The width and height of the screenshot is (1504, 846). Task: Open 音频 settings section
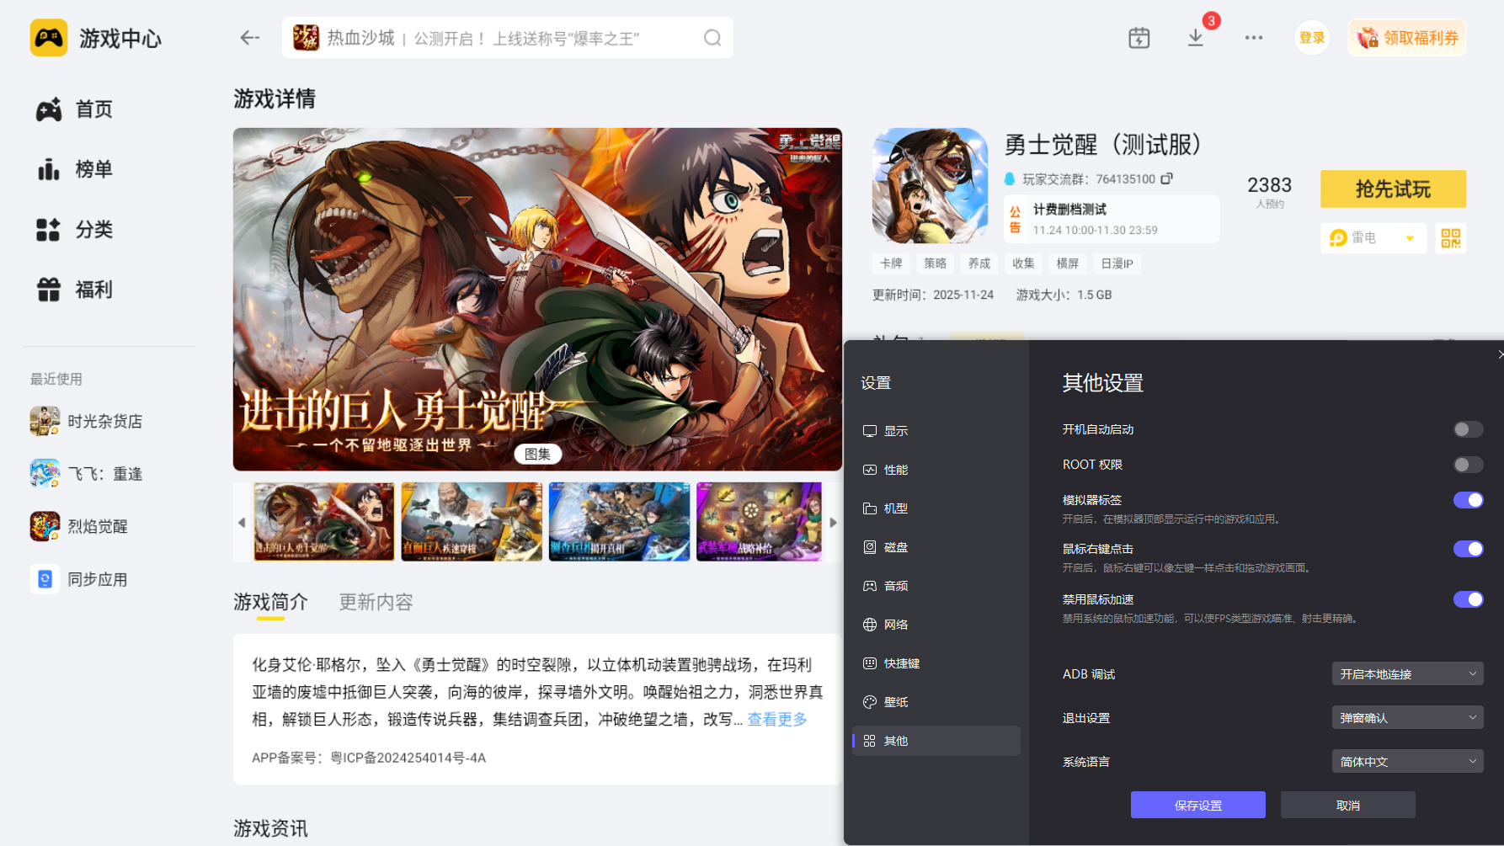point(936,586)
